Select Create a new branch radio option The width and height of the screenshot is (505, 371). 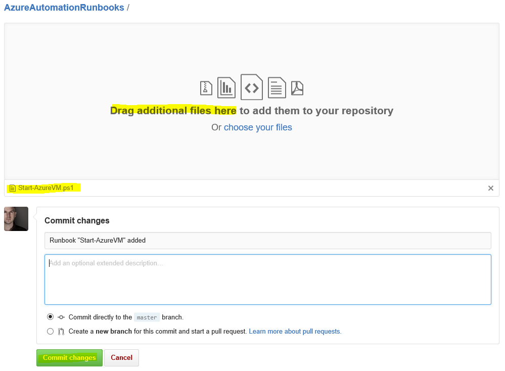(x=50, y=332)
